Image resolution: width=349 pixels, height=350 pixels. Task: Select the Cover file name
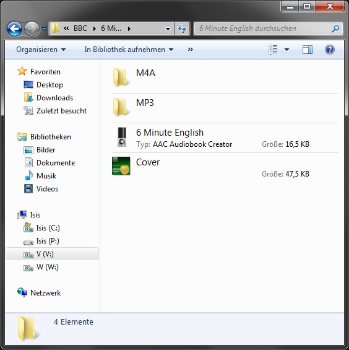(148, 162)
